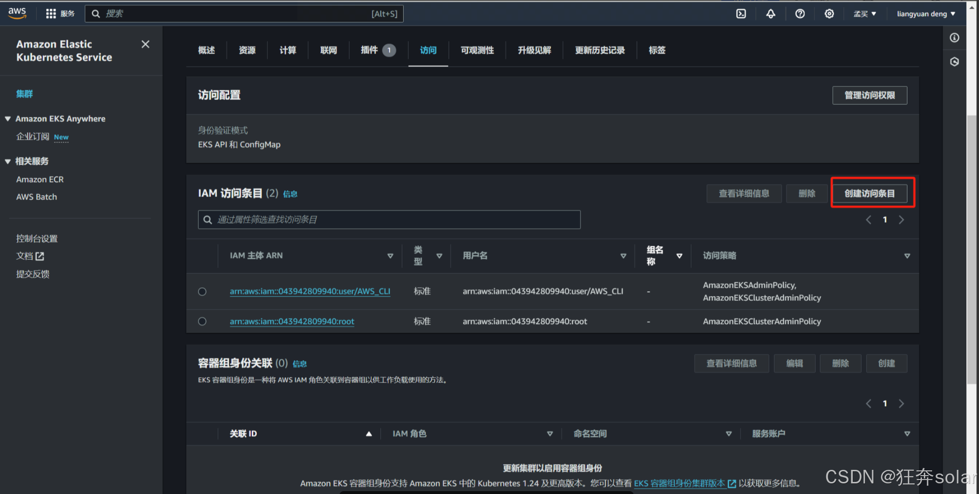The height and width of the screenshot is (494, 979).
Task: Switch to the 联网 tab
Action: click(328, 50)
